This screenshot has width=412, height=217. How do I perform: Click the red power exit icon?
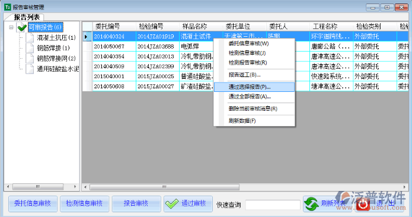(363, 204)
